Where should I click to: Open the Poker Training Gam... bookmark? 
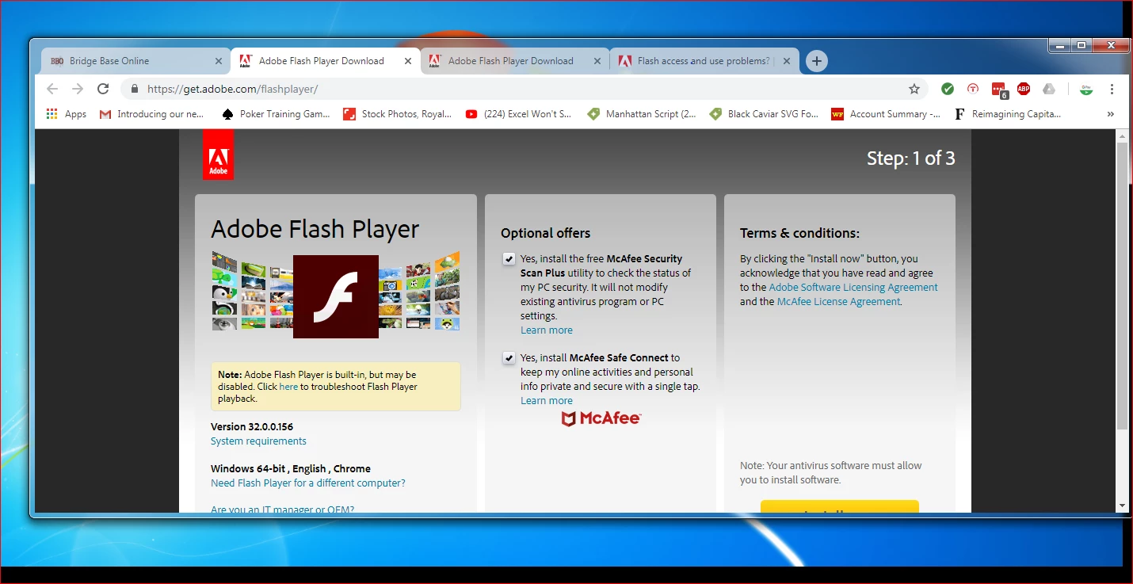(x=275, y=114)
